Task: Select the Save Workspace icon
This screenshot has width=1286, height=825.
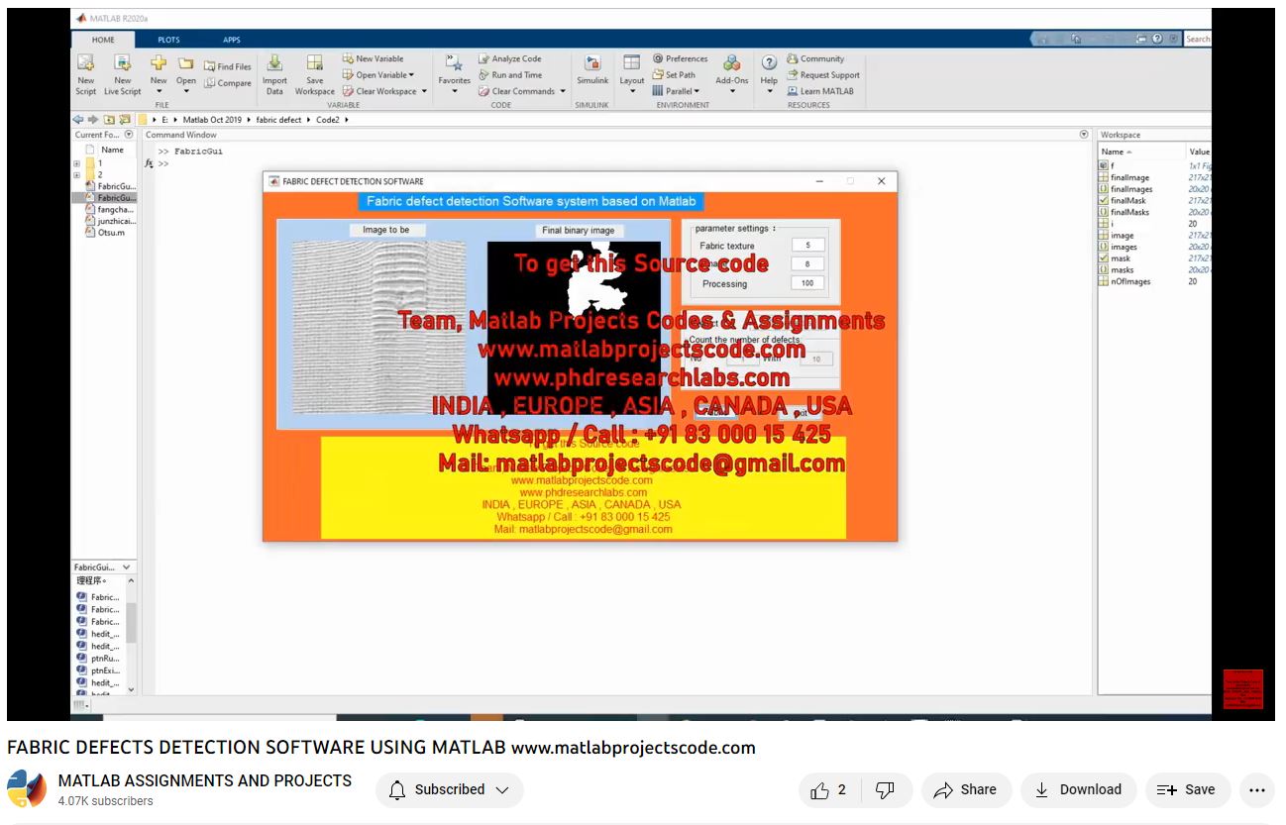Action: pos(314,73)
